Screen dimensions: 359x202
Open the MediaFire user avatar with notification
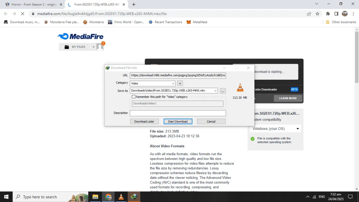(x=100, y=47)
